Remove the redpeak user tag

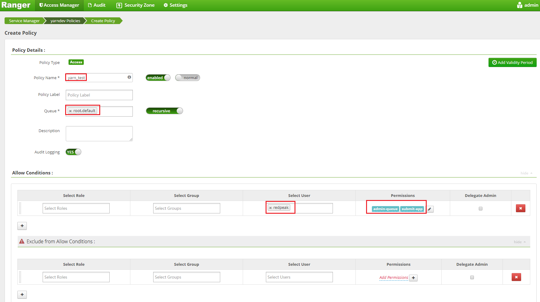pos(270,208)
